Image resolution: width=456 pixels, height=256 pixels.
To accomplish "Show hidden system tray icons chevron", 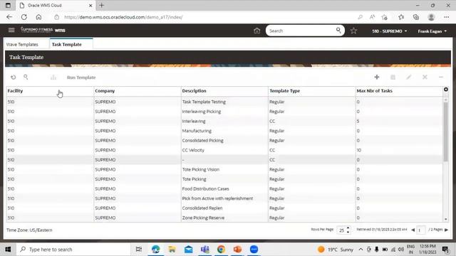I will 361,250.
